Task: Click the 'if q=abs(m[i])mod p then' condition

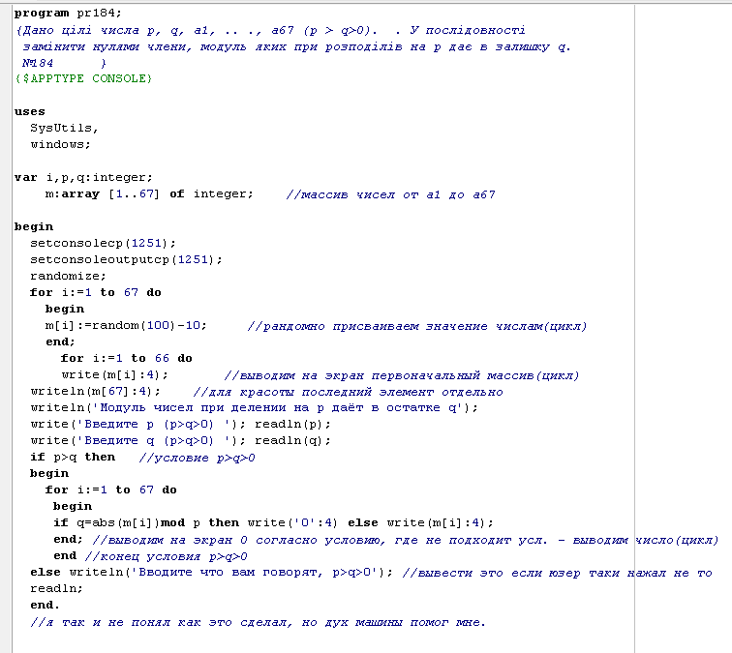Action: pos(146,522)
